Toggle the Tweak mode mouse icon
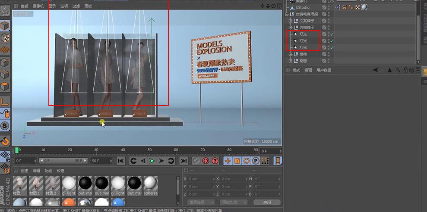The width and height of the screenshot is (427, 212). click(x=5, y=113)
